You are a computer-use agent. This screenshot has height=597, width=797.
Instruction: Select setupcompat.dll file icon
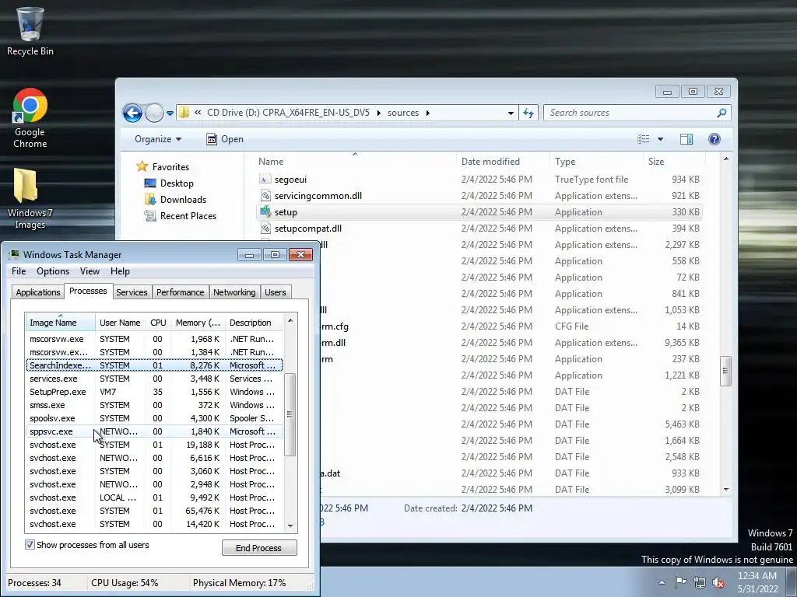click(x=265, y=228)
